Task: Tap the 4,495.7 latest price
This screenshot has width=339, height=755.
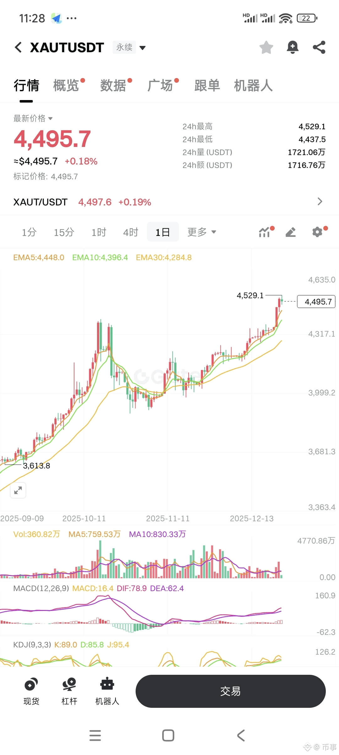Action: coord(52,139)
